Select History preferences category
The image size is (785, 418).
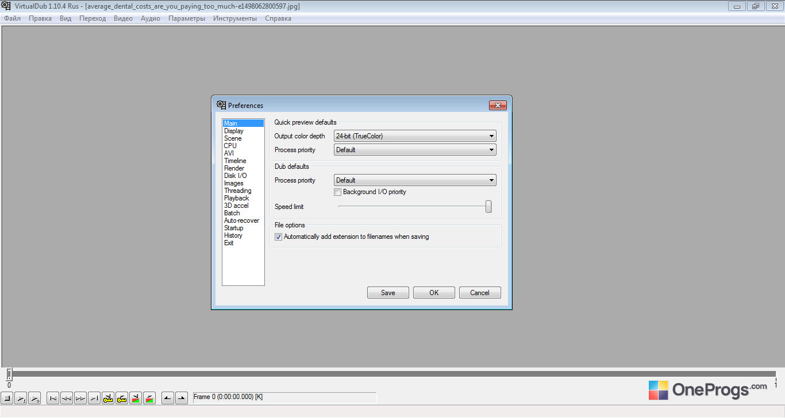tap(243, 235)
